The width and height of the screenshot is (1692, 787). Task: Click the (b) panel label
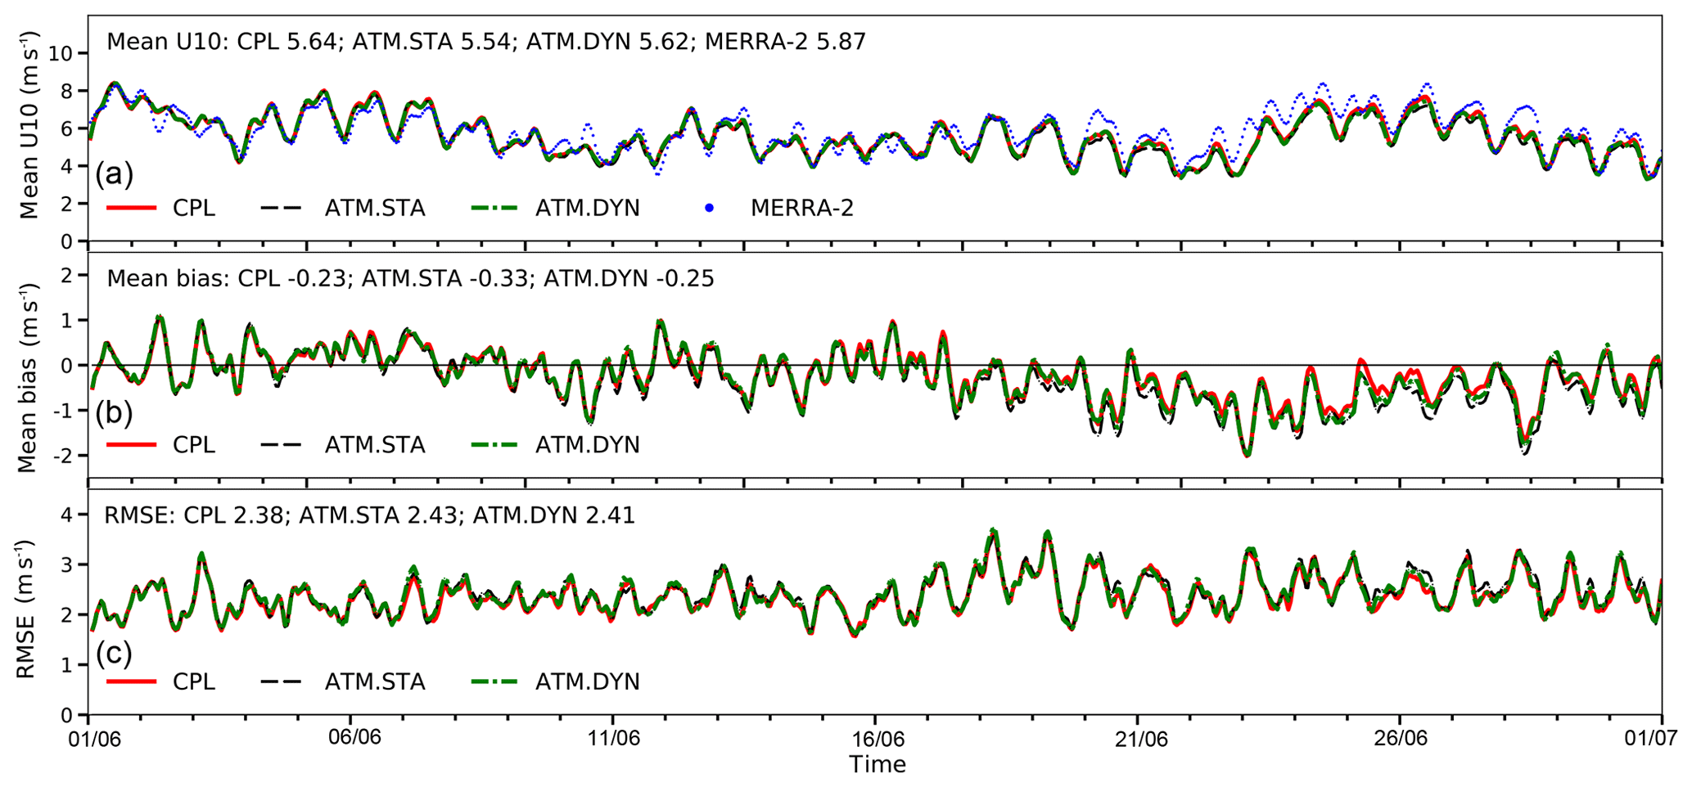tap(114, 411)
